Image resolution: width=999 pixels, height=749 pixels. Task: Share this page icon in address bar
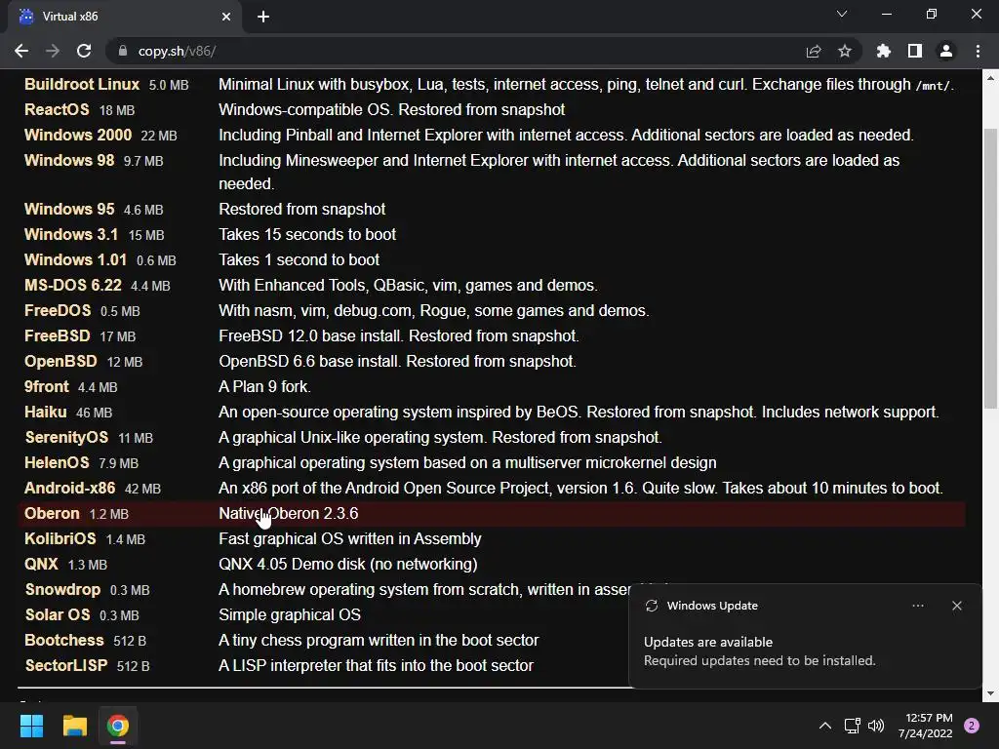click(814, 51)
